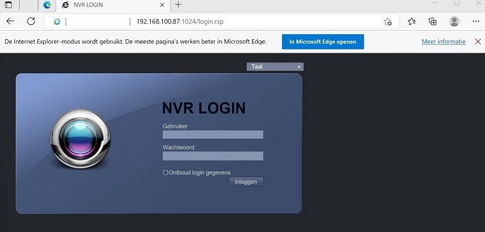
Task: Add this page to favorites star icon
Action: coord(387,22)
